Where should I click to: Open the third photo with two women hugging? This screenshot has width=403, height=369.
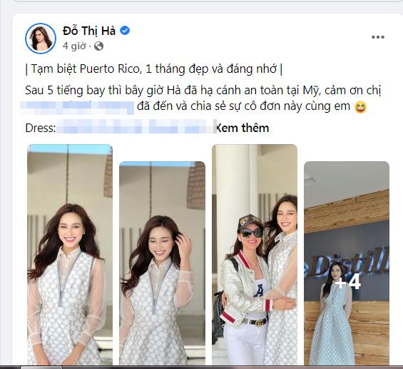255,255
